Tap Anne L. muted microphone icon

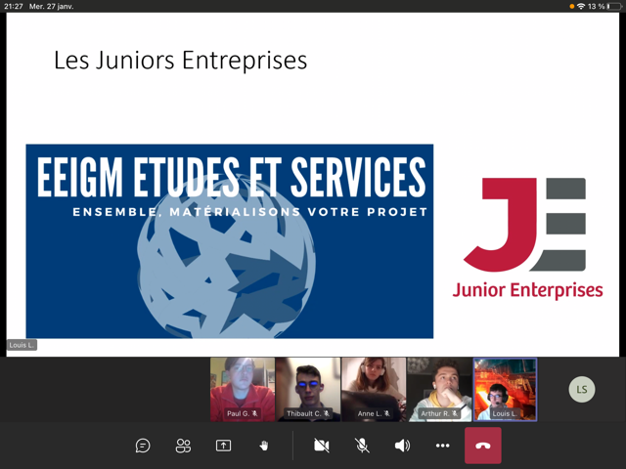[386, 413]
